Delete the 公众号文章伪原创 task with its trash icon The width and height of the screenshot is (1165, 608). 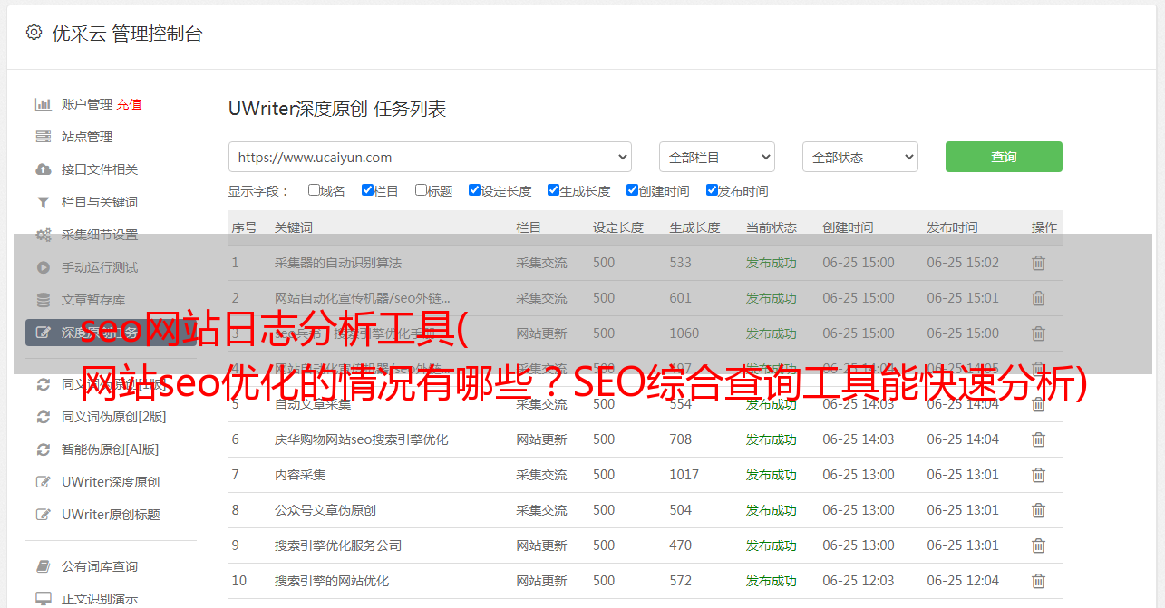coord(1038,510)
